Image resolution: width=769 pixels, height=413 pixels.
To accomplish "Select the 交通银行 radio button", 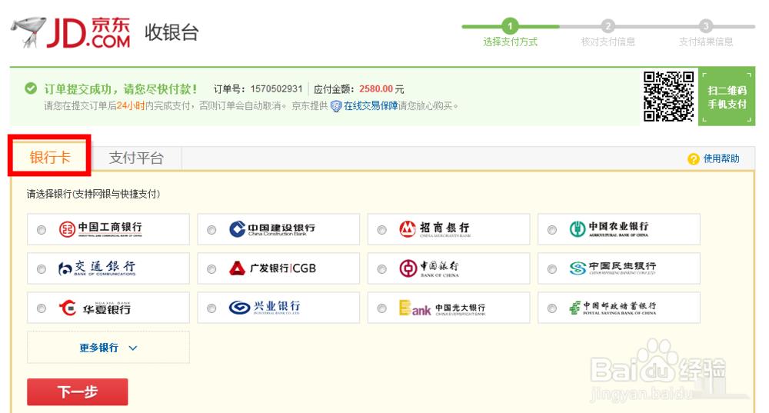I will click(x=42, y=269).
